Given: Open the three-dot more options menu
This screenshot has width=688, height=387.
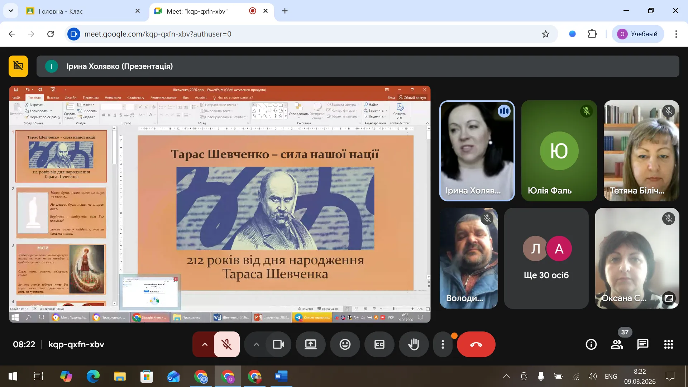Looking at the screenshot, I should point(443,344).
